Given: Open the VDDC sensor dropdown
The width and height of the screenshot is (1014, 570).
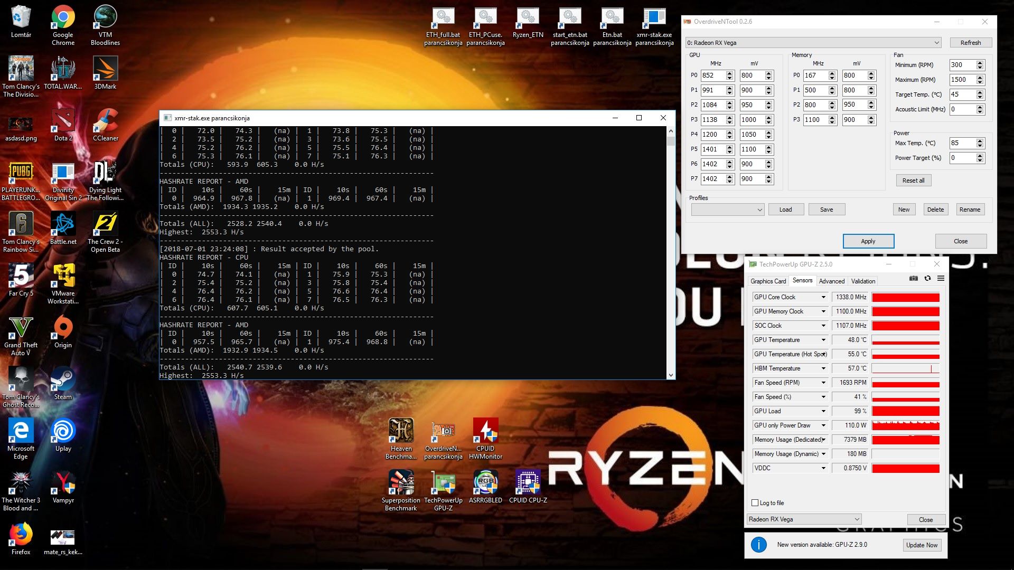Looking at the screenshot, I should pos(823,468).
